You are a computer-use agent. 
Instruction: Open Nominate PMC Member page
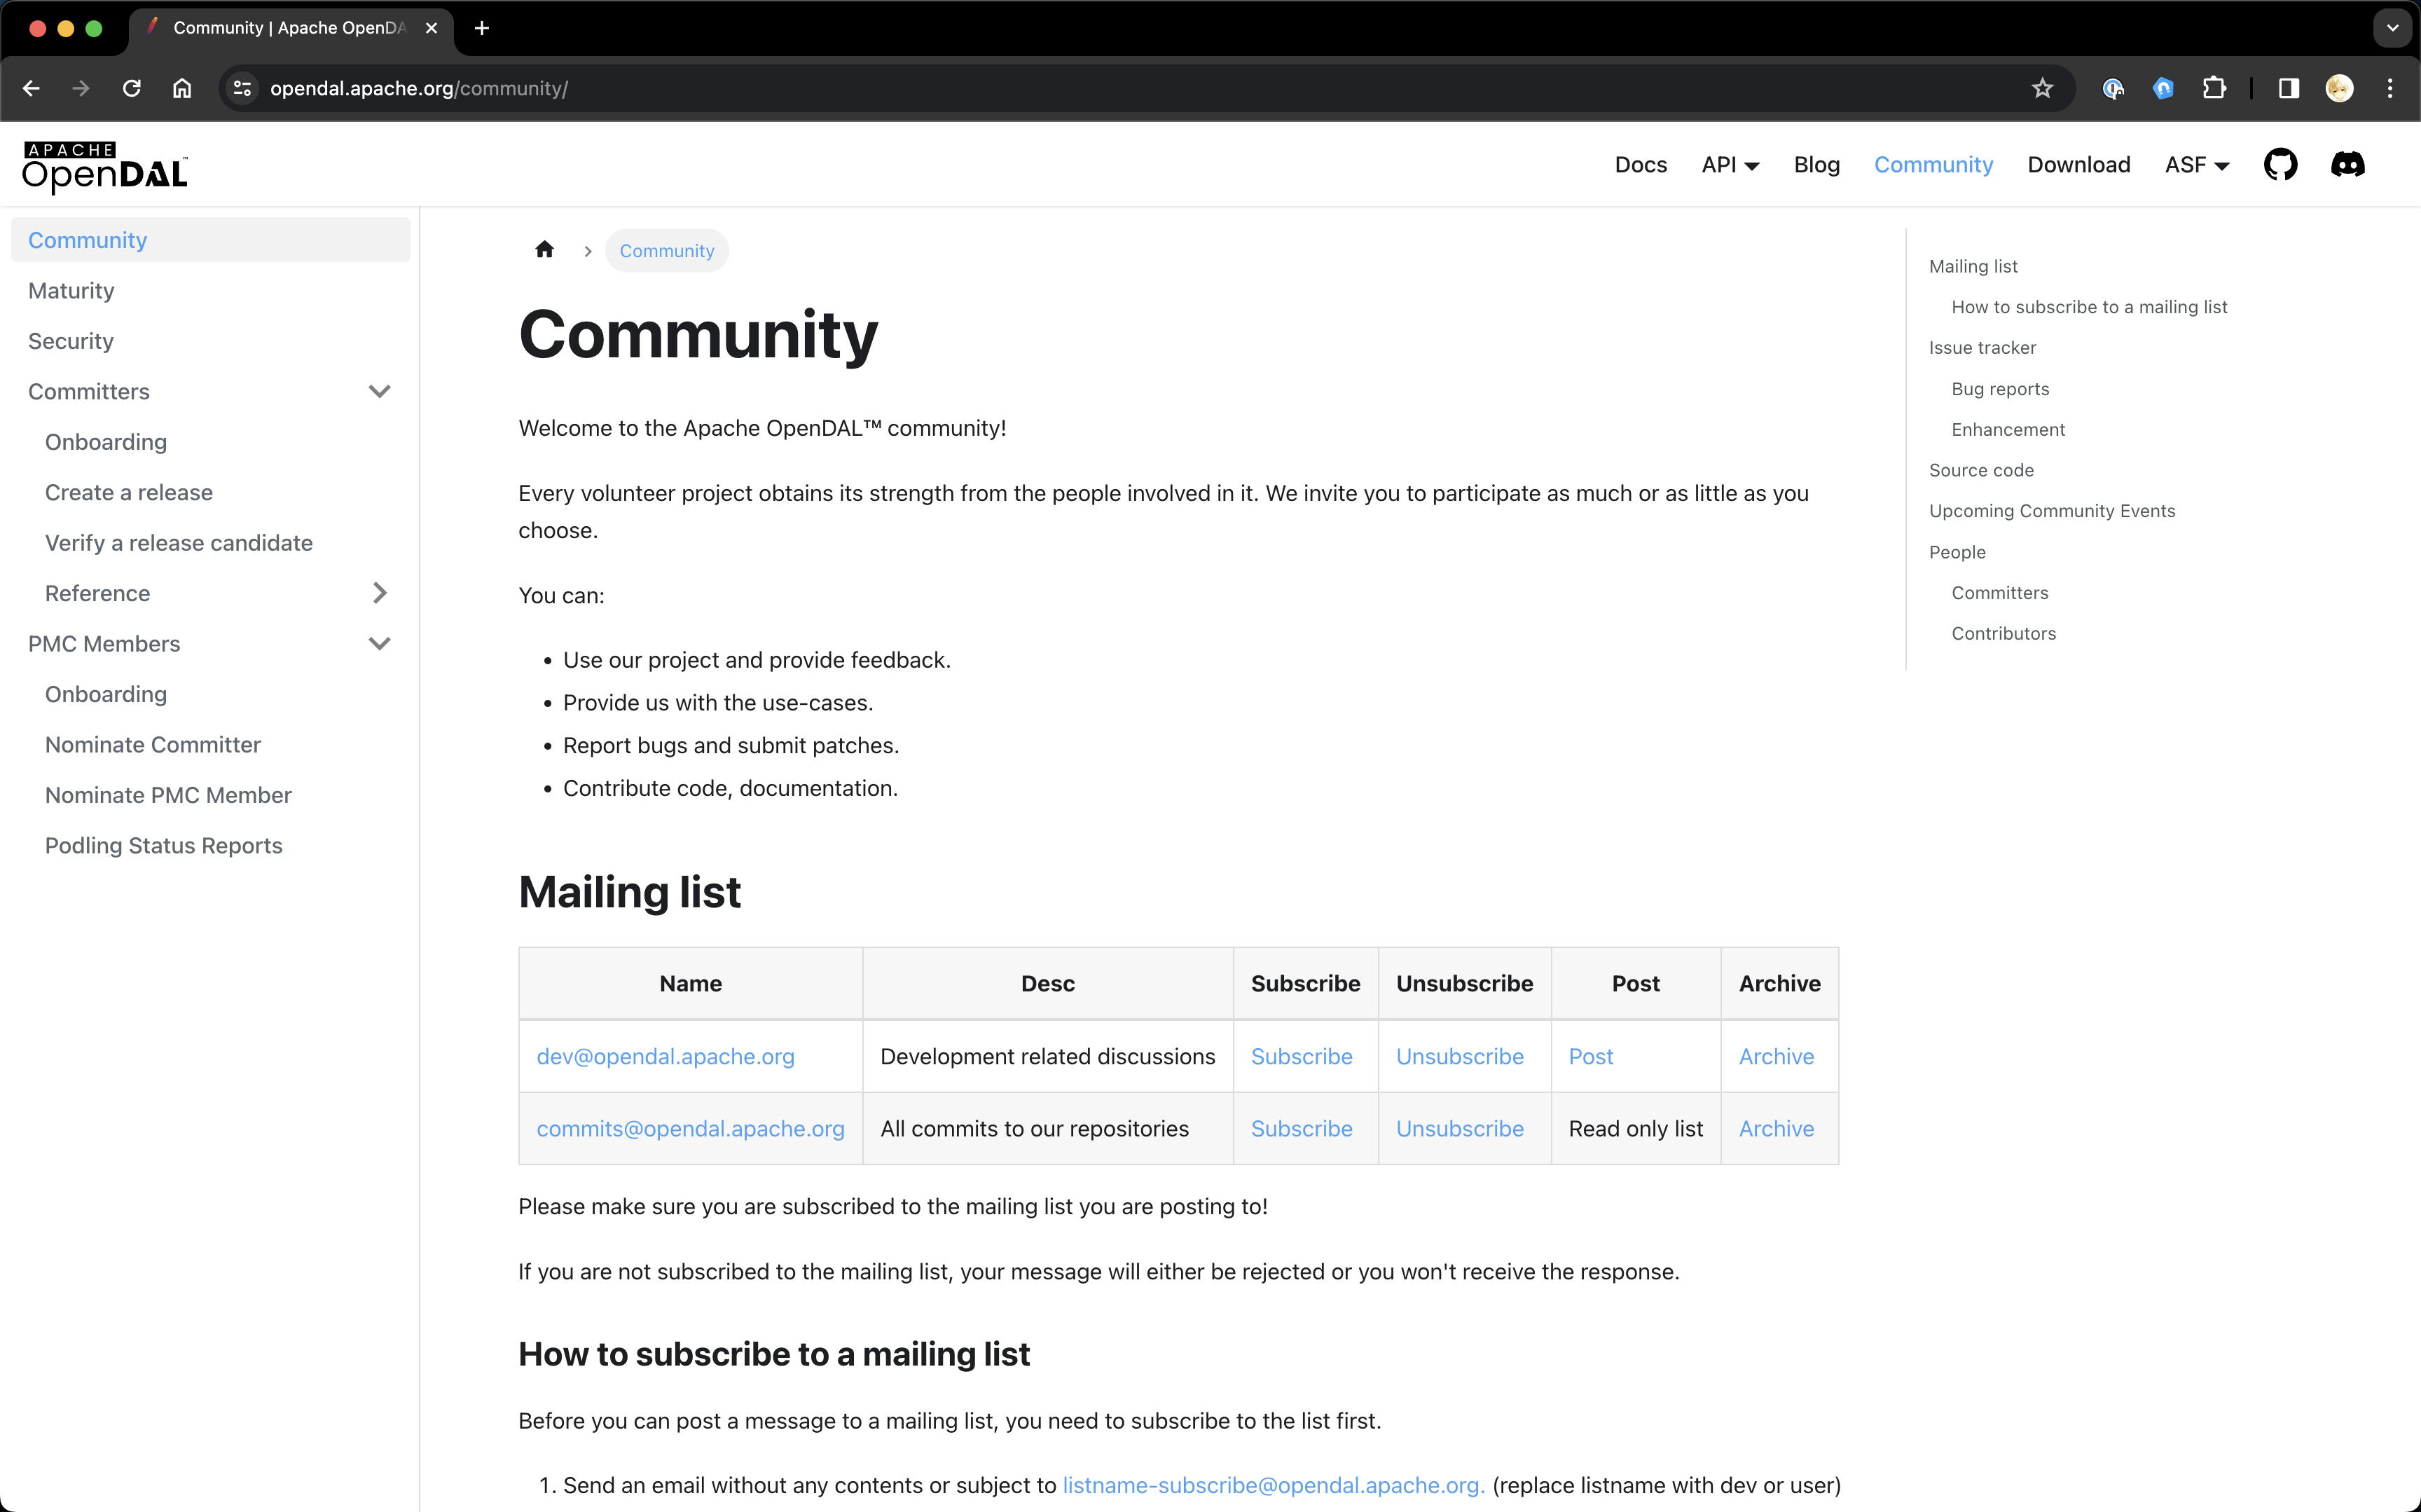(x=168, y=795)
